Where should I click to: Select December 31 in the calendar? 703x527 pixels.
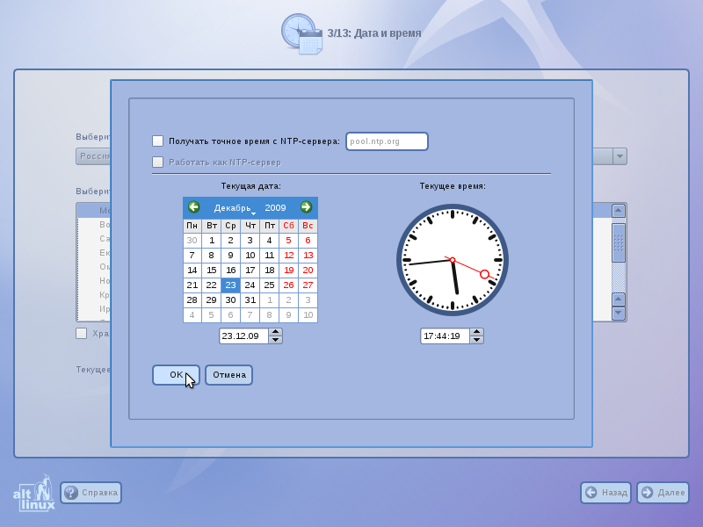(x=250, y=300)
